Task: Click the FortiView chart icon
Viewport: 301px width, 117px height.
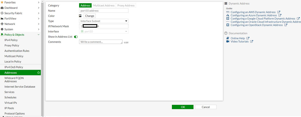Action: click(2, 19)
